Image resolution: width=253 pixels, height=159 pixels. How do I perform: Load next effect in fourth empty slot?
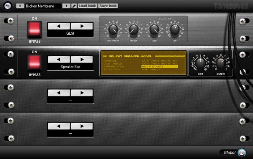tap(82, 126)
